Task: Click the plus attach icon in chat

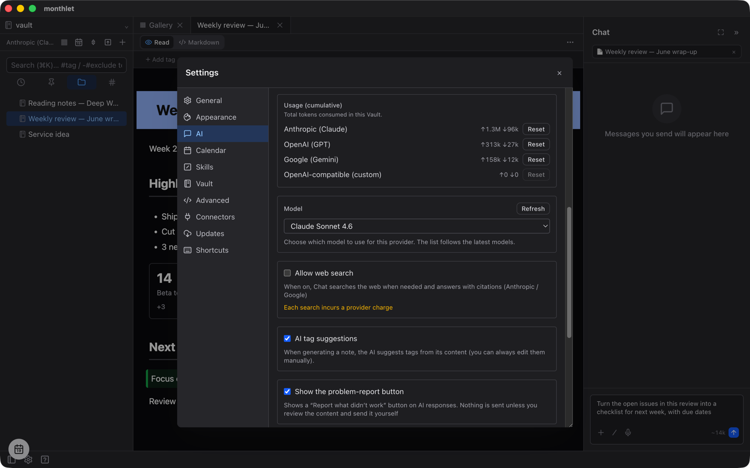Action: click(601, 433)
